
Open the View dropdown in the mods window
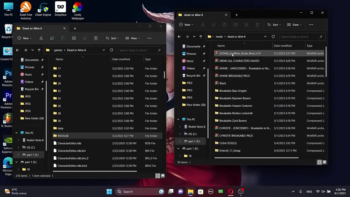tap(294, 25)
